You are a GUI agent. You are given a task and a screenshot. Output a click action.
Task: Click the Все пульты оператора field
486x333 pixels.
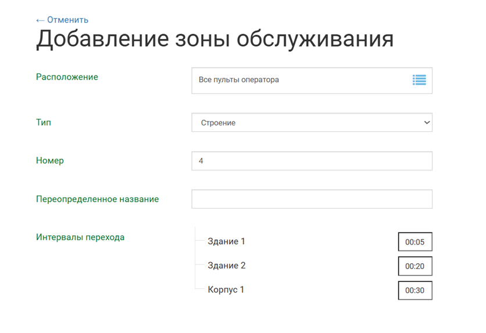[x=296, y=80]
